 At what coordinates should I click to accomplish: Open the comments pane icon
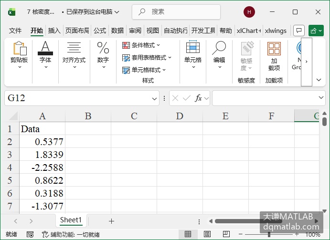[x=299, y=31]
